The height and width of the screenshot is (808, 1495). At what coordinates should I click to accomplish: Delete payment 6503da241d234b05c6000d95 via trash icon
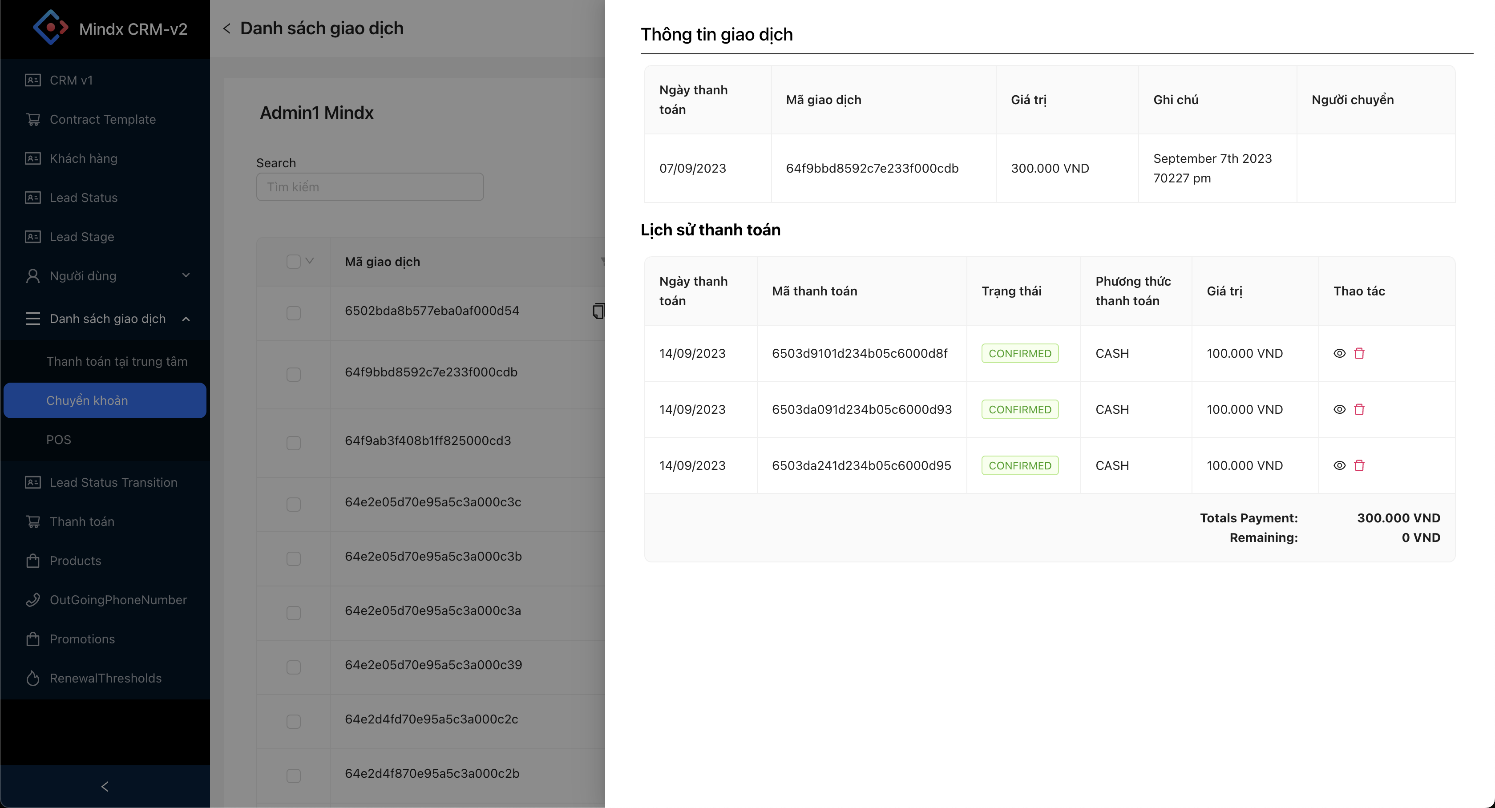click(x=1358, y=465)
